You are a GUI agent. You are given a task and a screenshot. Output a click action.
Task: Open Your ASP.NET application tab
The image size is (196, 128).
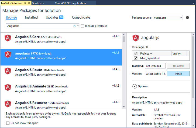point(70,3)
